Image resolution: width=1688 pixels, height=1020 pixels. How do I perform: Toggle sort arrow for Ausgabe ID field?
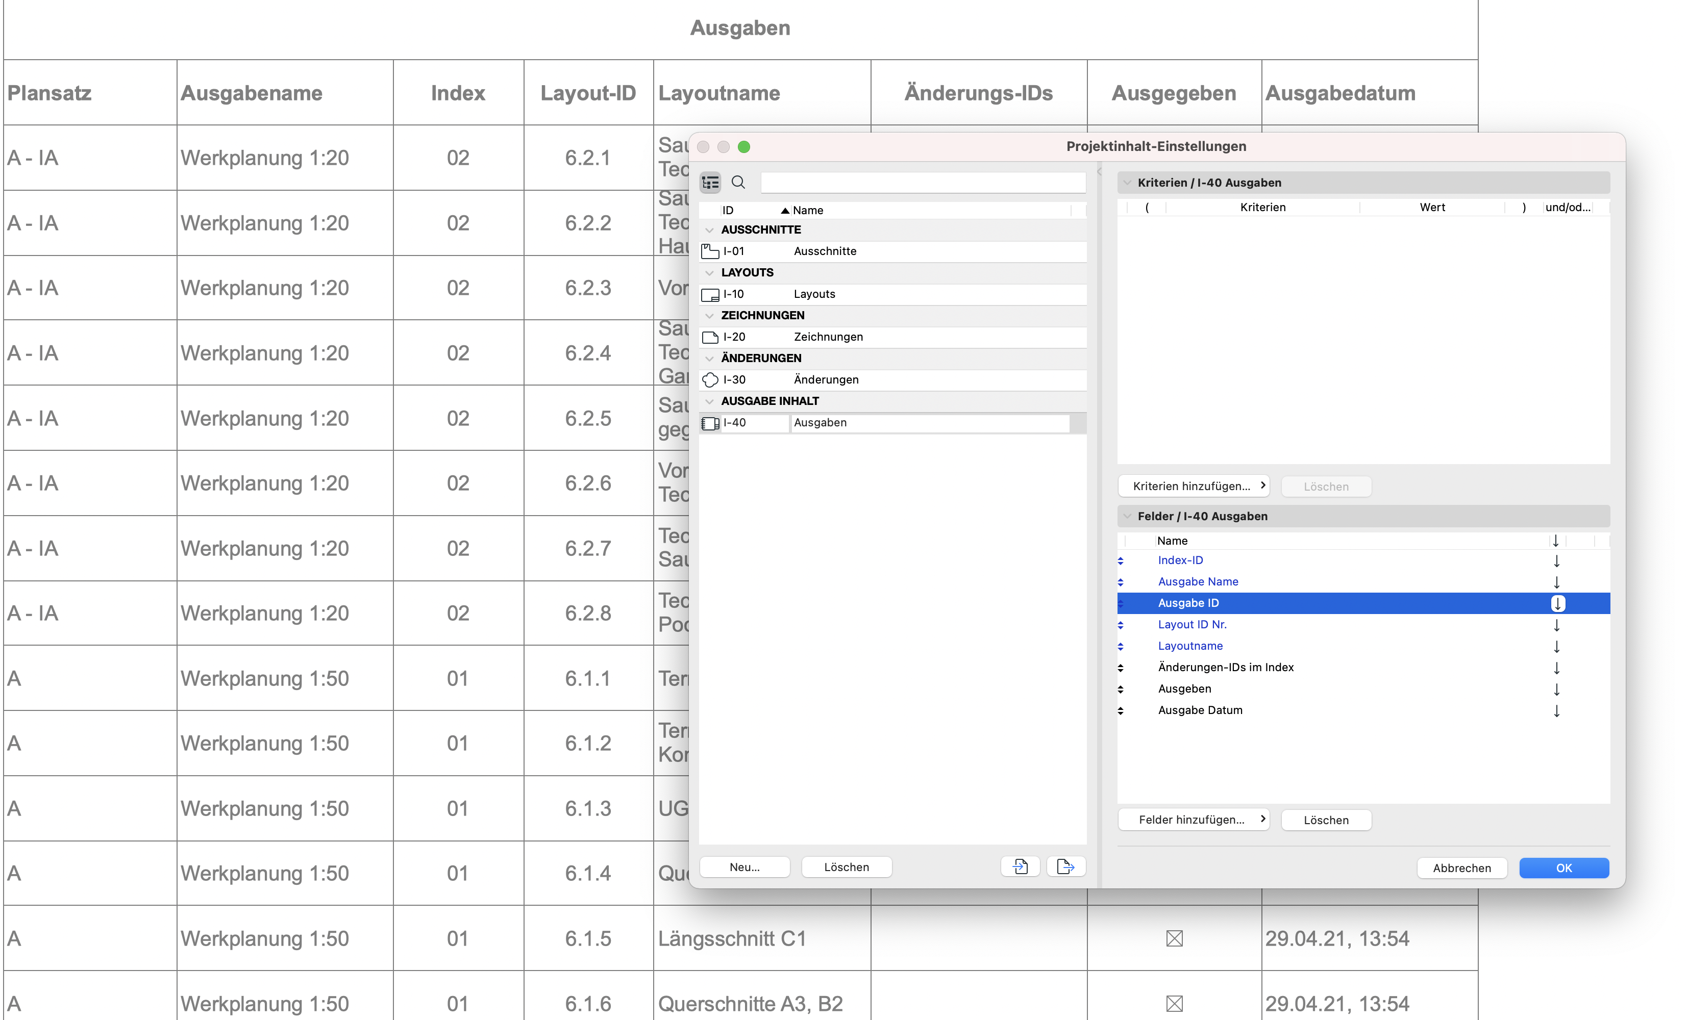click(1557, 603)
